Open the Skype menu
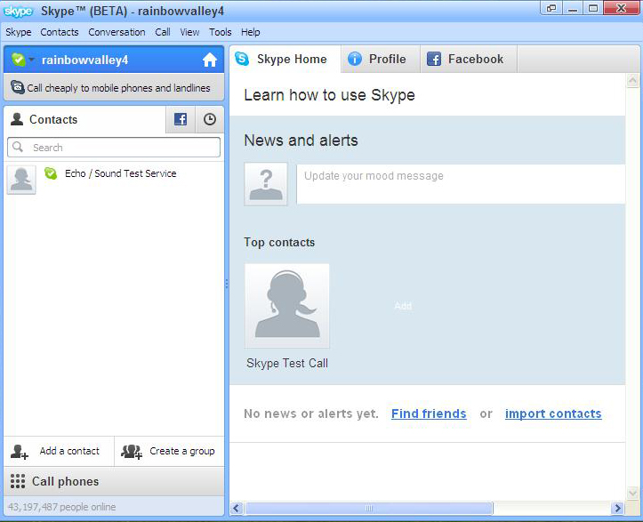Viewport: 643px width, 522px height. point(19,32)
